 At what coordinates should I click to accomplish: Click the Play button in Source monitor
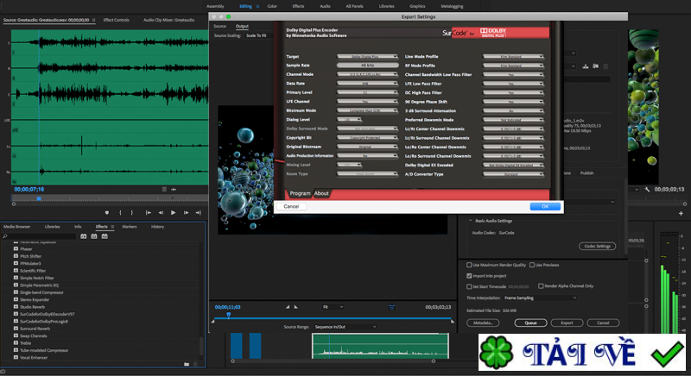[173, 212]
